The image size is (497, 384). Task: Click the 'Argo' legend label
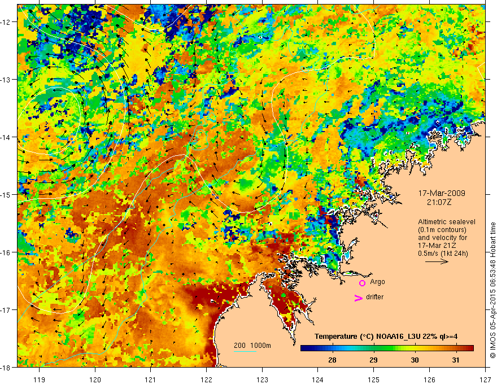tap(377, 282)
